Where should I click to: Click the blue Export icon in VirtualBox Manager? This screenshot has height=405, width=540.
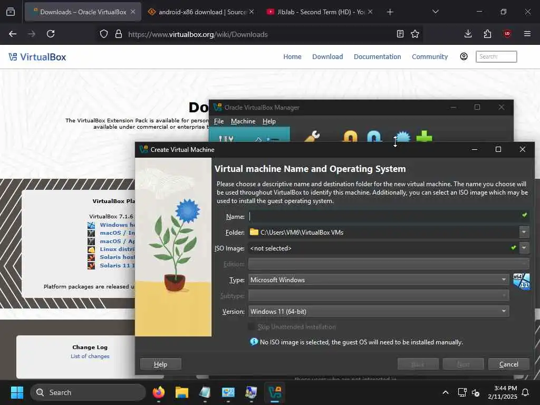(374, 137)
